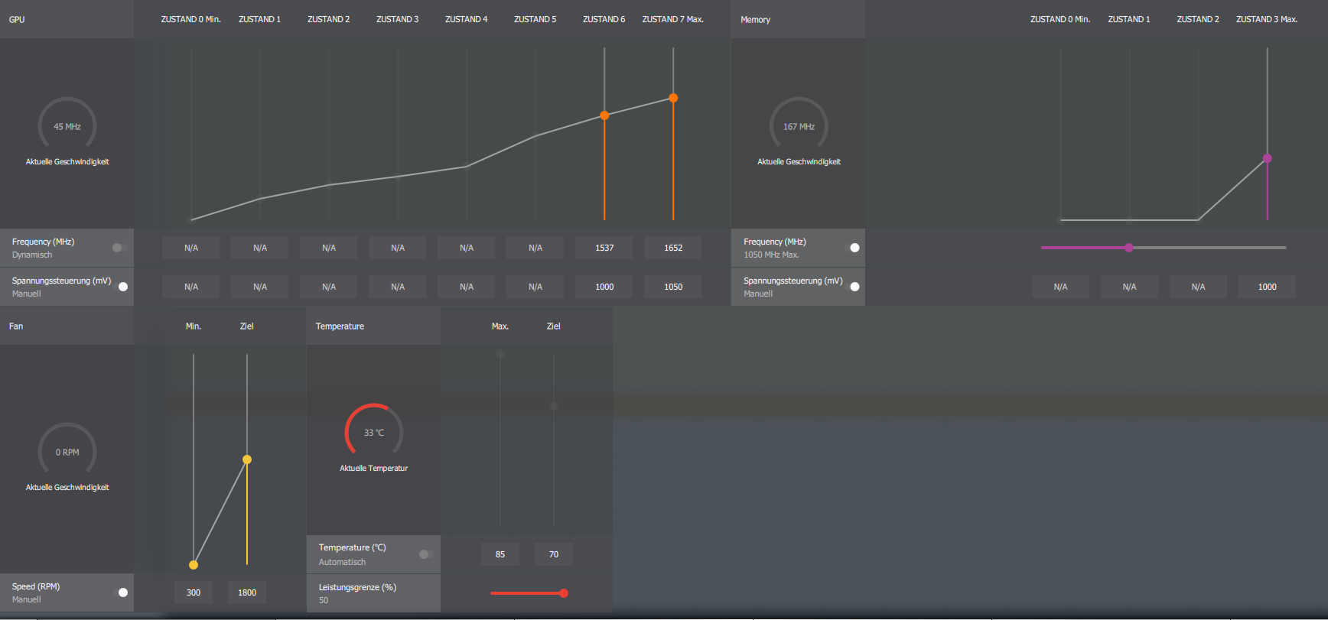Toggle Temperature automatic switch

[x=427, y=554]
